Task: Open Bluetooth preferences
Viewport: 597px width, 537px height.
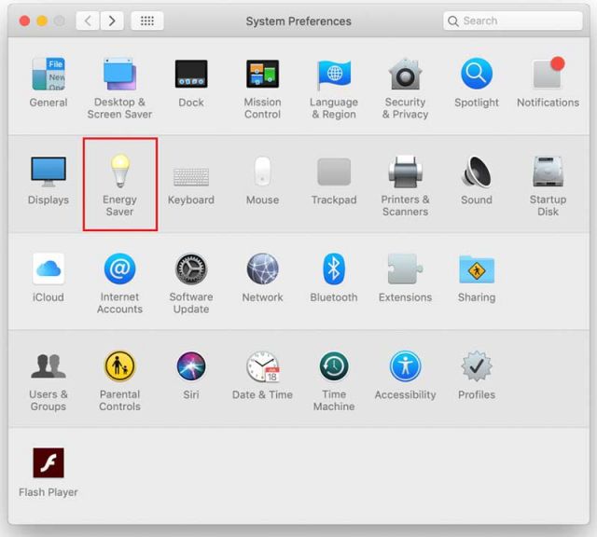Action: [334, 269]
